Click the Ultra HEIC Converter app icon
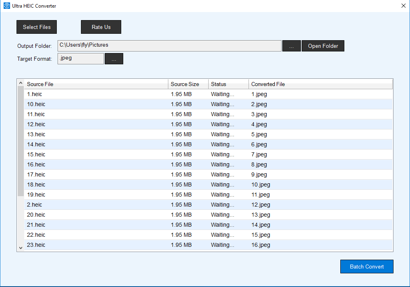The image size is (410, 287). [x=7, y=6]
